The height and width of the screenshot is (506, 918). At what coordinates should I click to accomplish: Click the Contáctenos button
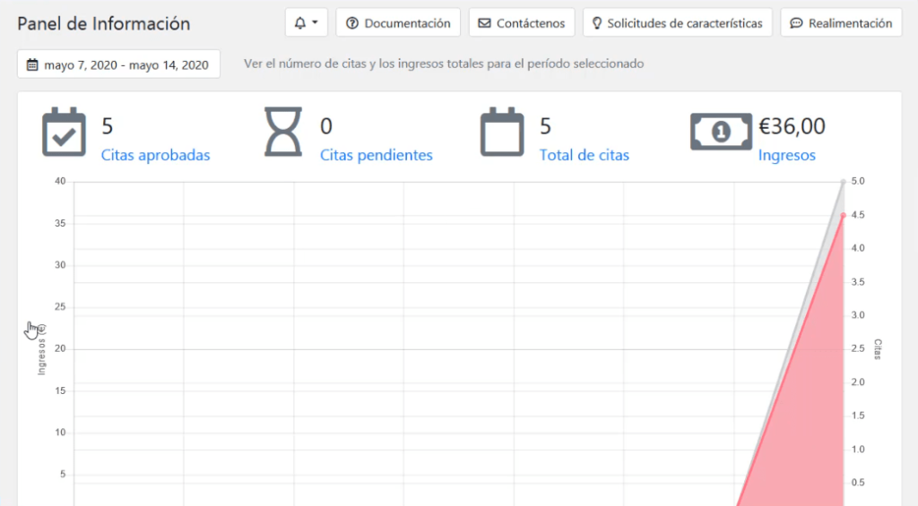522,22
